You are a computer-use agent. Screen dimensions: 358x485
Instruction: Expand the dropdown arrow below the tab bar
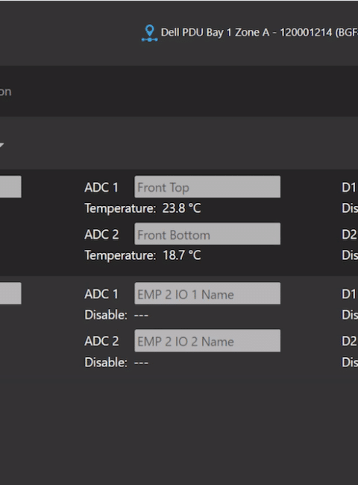[x=1, y=145]
